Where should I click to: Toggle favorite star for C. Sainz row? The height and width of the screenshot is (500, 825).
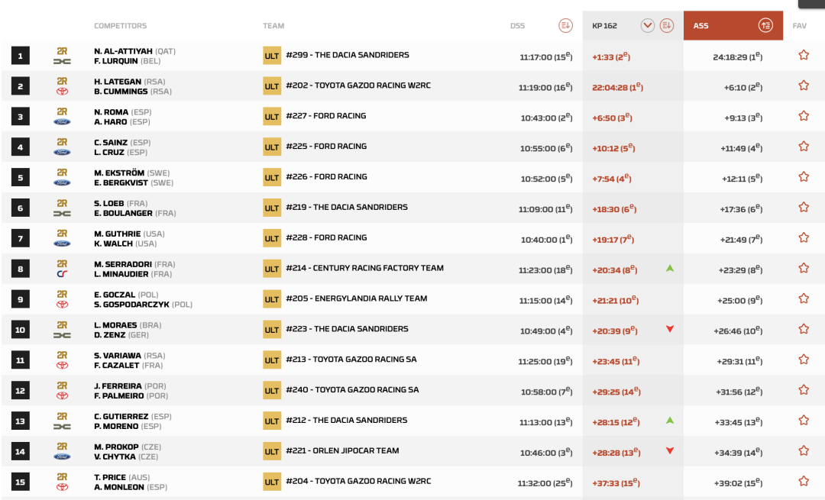804,147
